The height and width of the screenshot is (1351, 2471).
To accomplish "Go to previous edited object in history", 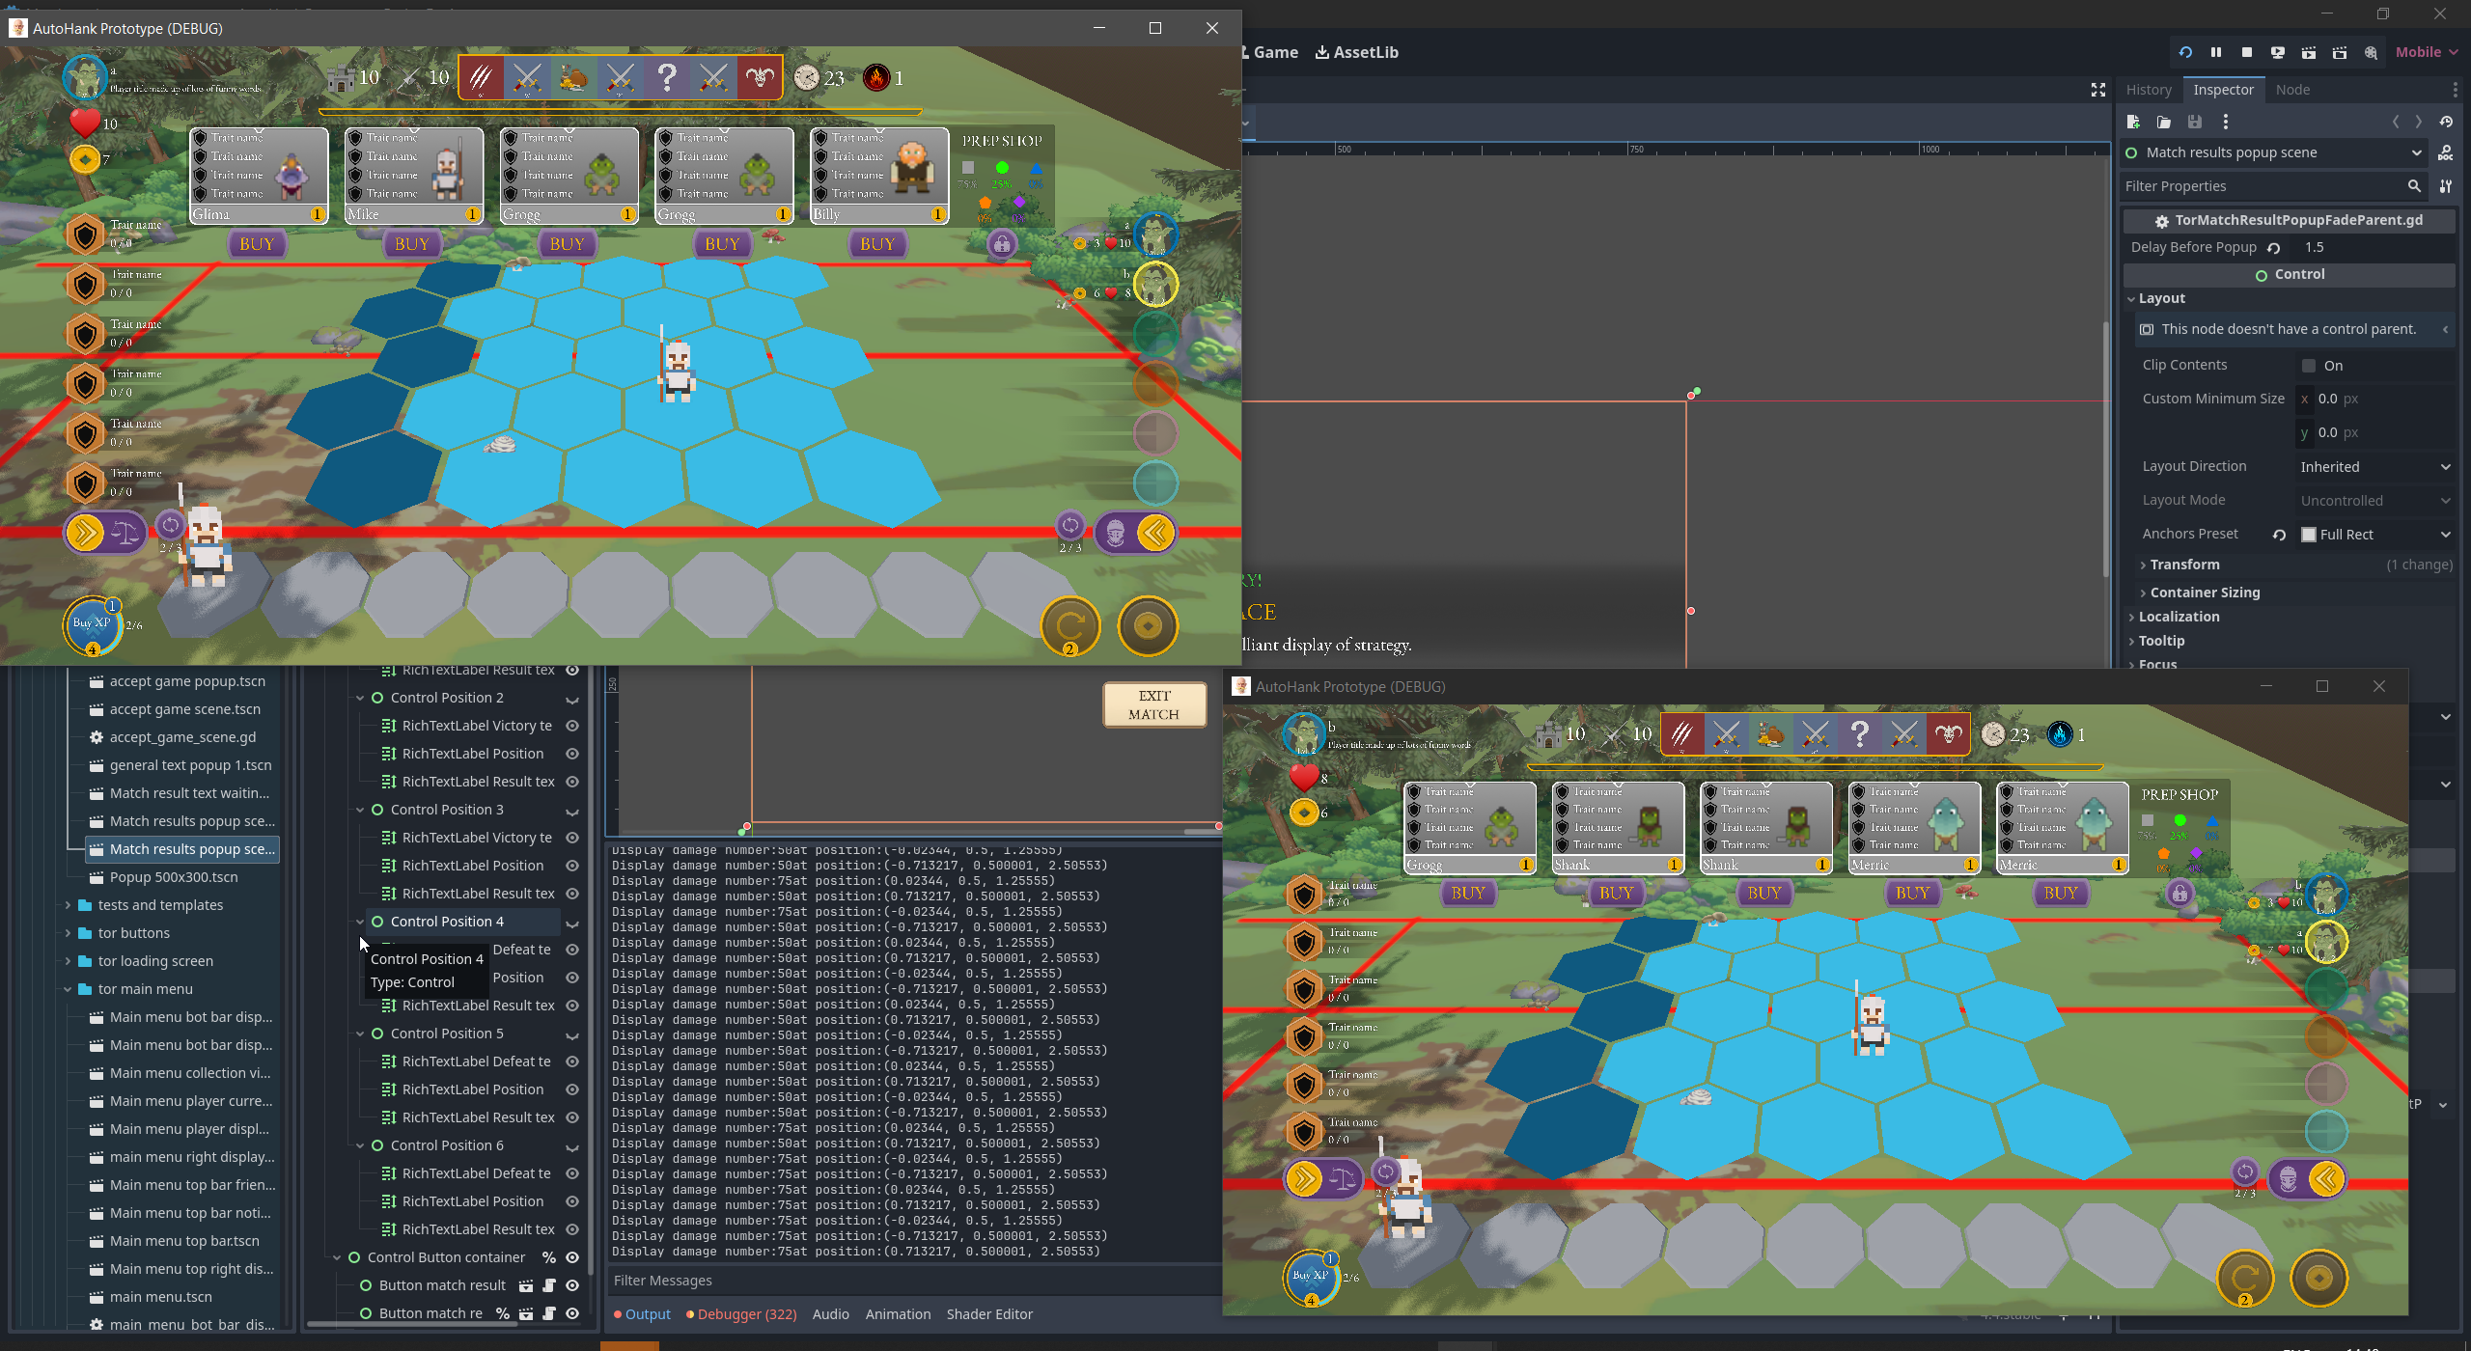I will click(x=2396, y=122).
